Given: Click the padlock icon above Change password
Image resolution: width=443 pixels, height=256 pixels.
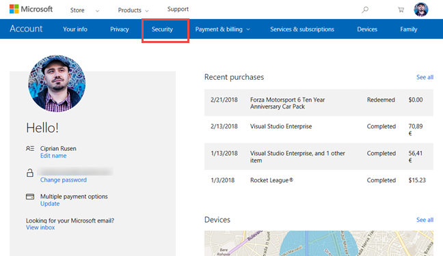Looking at the screenshot, I should pyautogui.click(x=30, y=173).
